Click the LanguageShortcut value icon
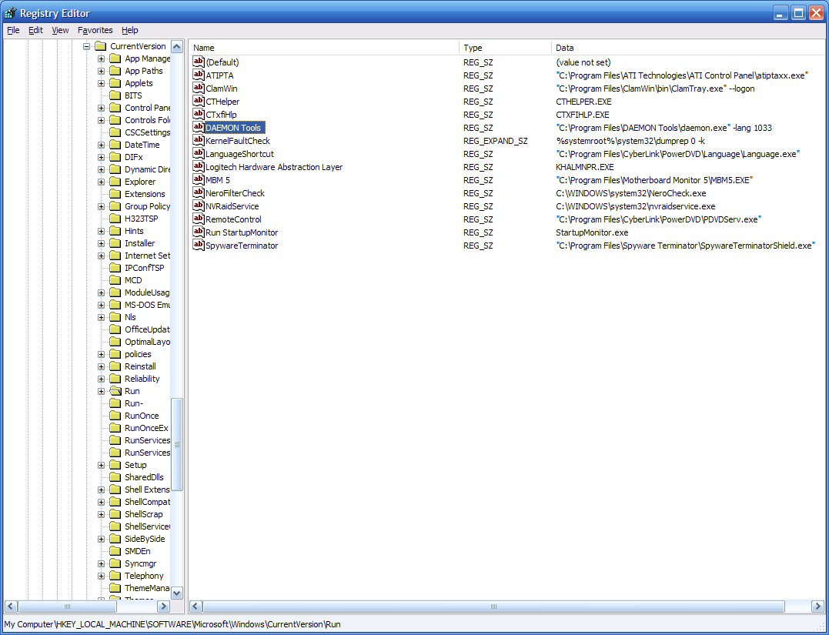The image size is (829, 635). (199, 154)
